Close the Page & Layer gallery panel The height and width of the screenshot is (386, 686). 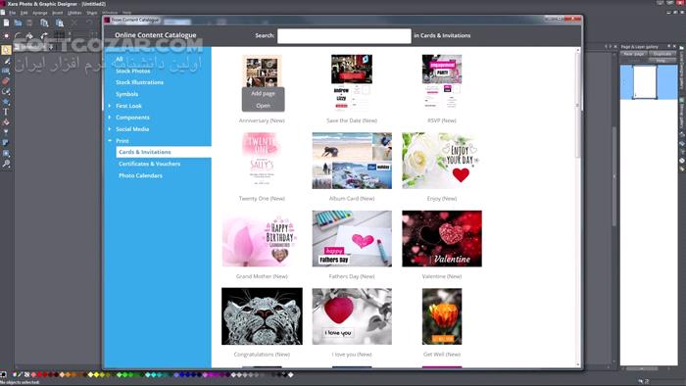point(674,46)
